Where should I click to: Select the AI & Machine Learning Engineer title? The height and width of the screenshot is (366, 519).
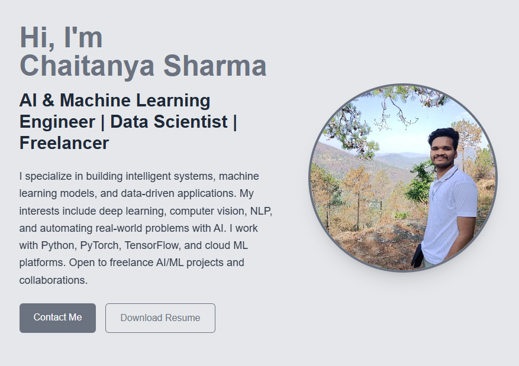point(114,100)
